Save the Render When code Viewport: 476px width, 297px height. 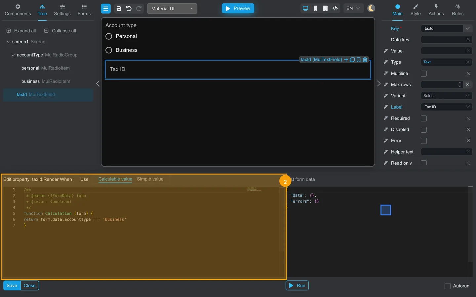pyautogui.click(x=12, y=285)
